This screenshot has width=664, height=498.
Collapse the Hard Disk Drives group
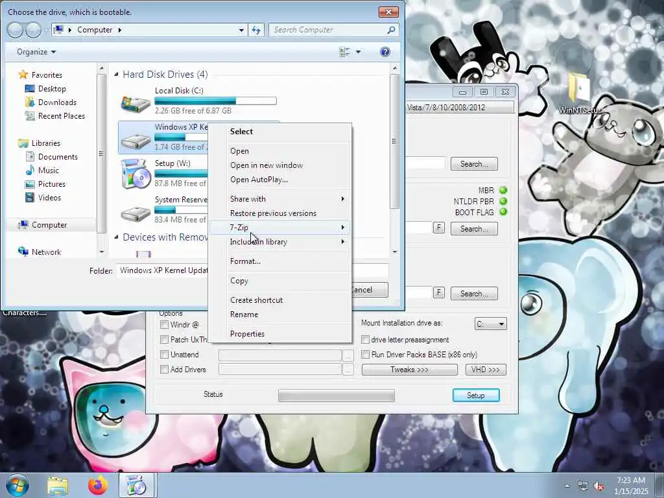pos(117,75)
